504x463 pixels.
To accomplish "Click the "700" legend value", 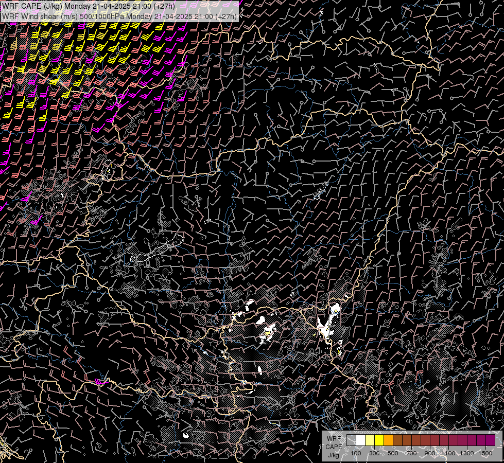I will pyautogui.click(x=411, y=453).
